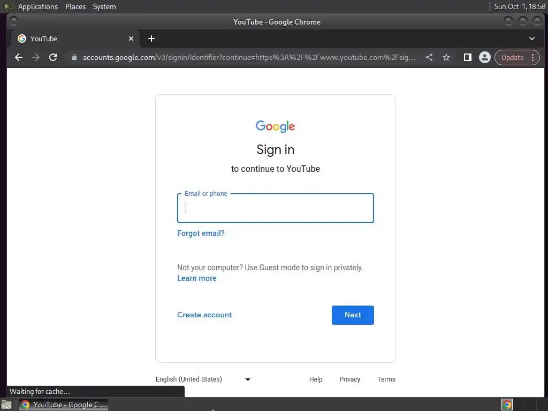Open the Applications menu
Image resolution: width=548 pixels, height=411 pixels.
(38, 6)
